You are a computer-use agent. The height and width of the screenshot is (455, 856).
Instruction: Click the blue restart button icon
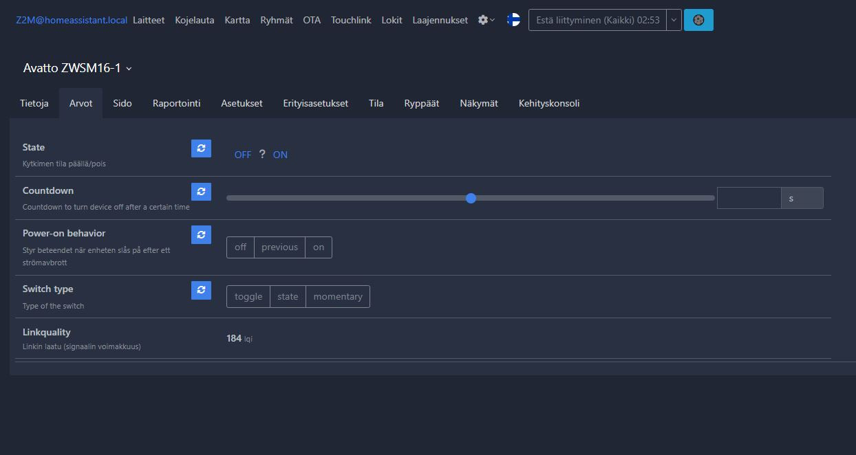(698, 20)
